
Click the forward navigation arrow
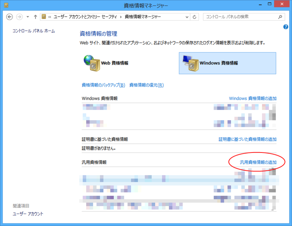(19, 17)
